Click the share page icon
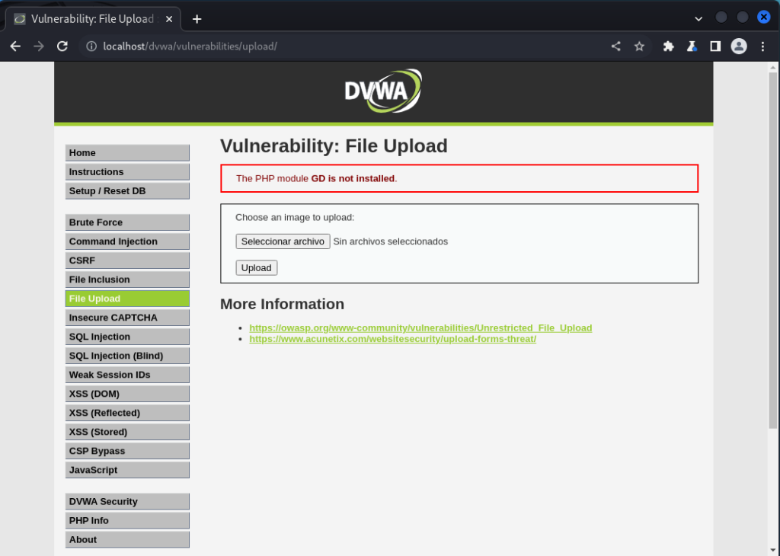The height and width of the screenshot is (556, 780). [615, 46]
